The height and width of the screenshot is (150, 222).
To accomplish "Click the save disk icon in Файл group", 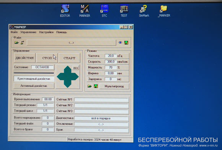I will (x=126, y=43).
